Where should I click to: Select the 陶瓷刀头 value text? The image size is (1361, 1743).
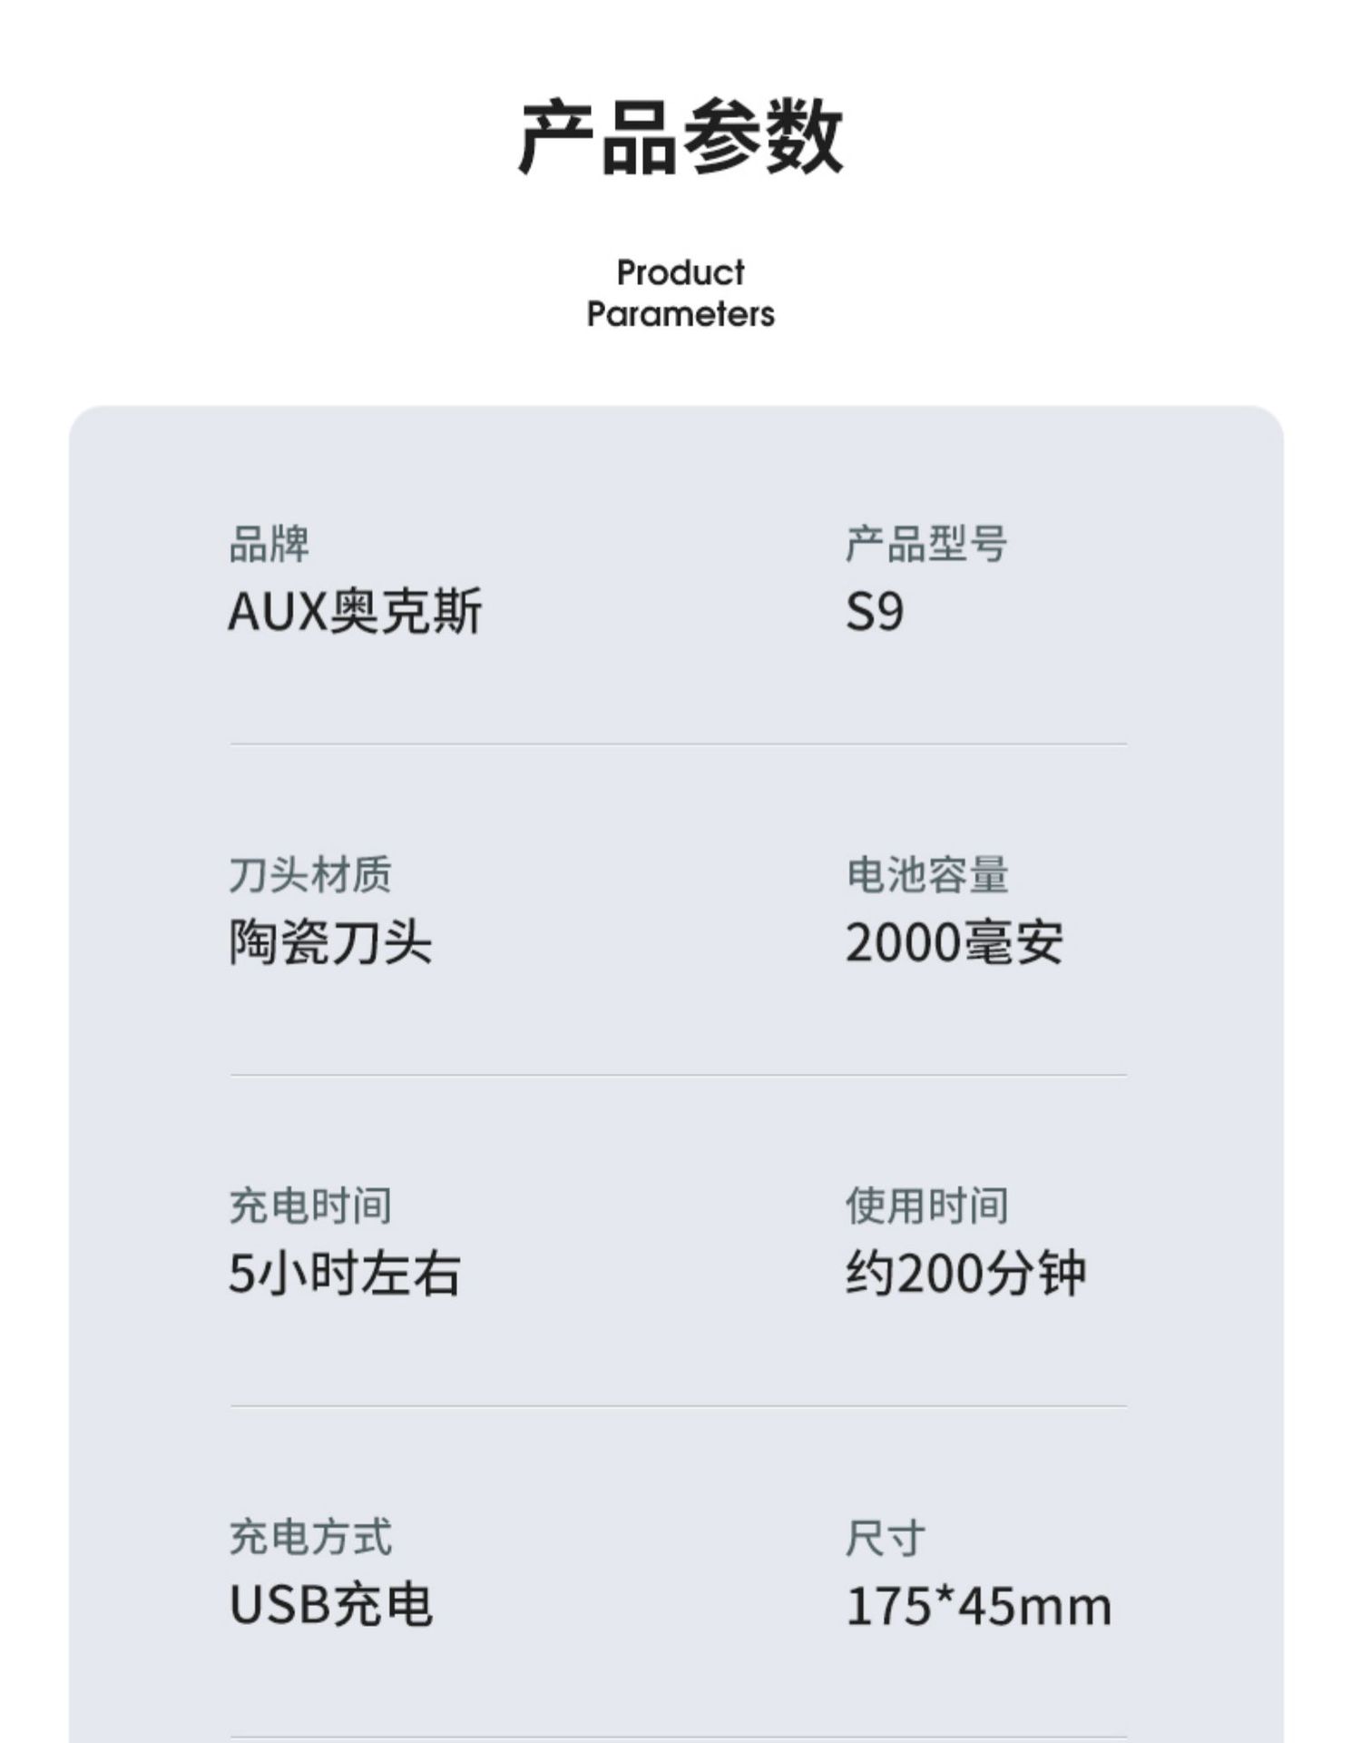(330, 942)
